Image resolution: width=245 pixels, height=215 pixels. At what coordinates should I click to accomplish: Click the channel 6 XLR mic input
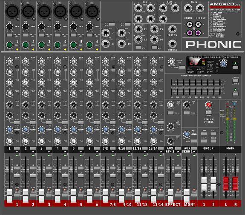[x=92, y=11]
